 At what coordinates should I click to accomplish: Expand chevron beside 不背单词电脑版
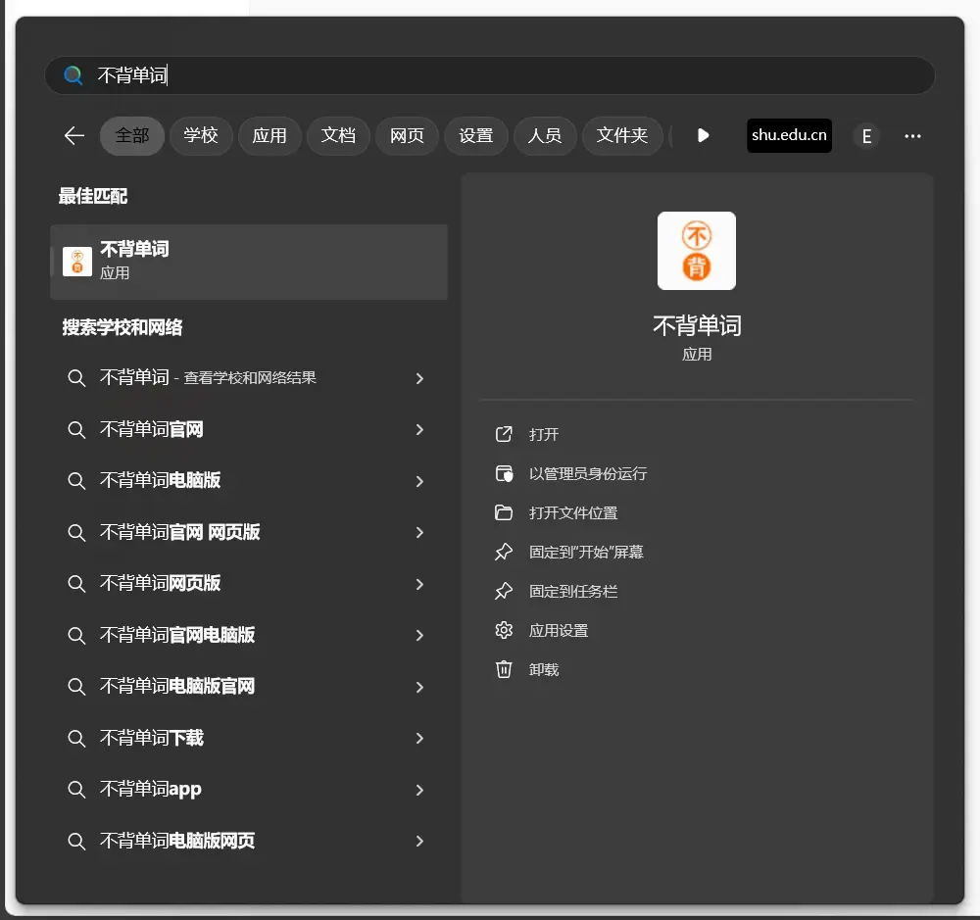tap(420, 481)
